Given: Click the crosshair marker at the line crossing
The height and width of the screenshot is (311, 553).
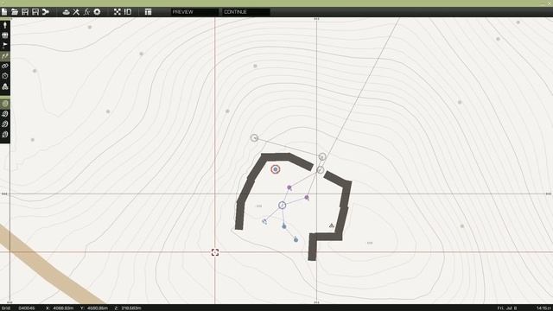Looking at the screenshot, I should (215, 252).
